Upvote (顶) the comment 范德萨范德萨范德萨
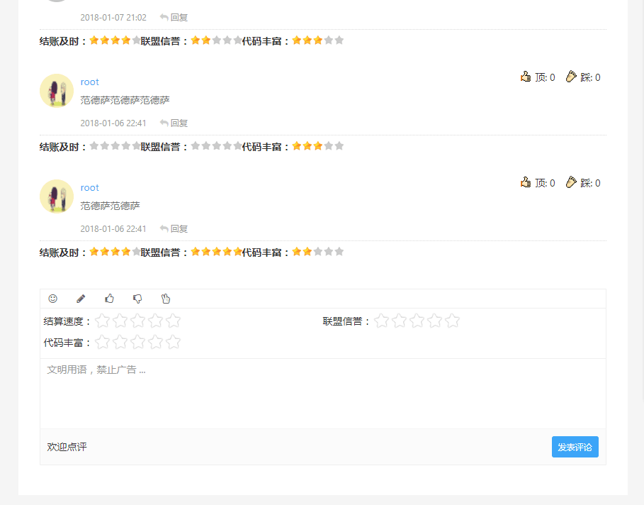 click(538, 77)
